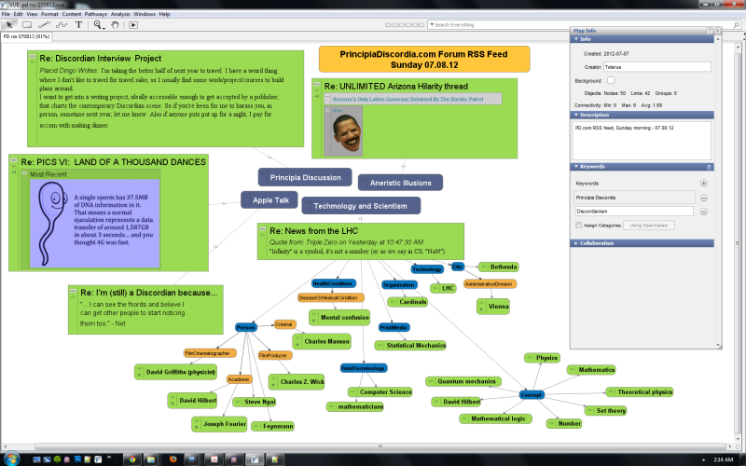Viewport: 746px width, 466px height.
Task: Click the Description text area
Action: (642, 141)
